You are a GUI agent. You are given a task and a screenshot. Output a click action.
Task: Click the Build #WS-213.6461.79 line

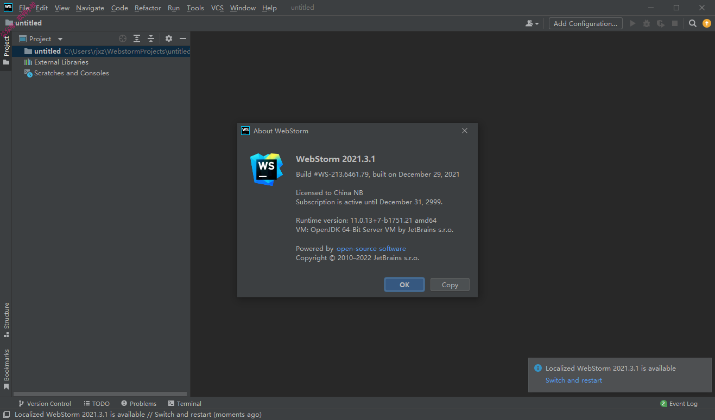378,175
